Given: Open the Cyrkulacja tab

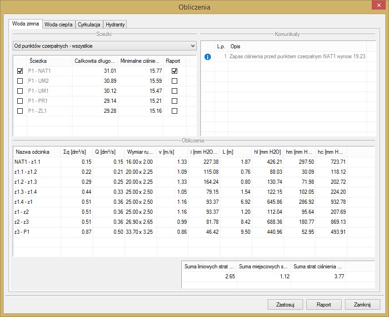Looking at the screenshot, I should coord(89,24).
